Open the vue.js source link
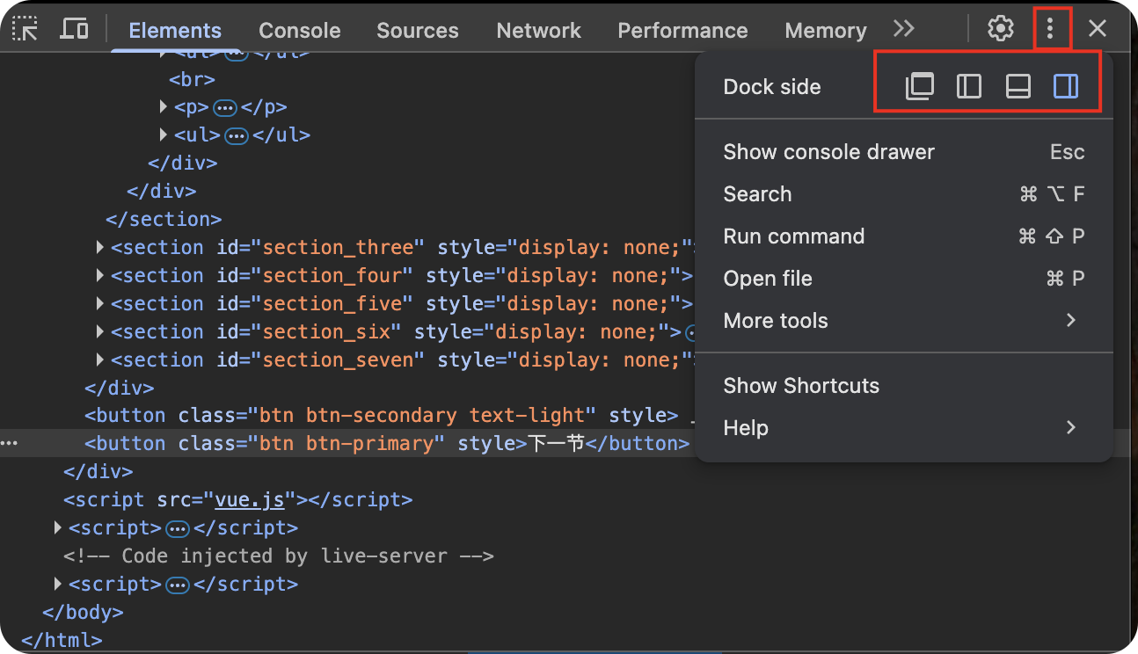The width and height of the screenshot is (1138, 654). pyautogui.click(x=249, y=499)
